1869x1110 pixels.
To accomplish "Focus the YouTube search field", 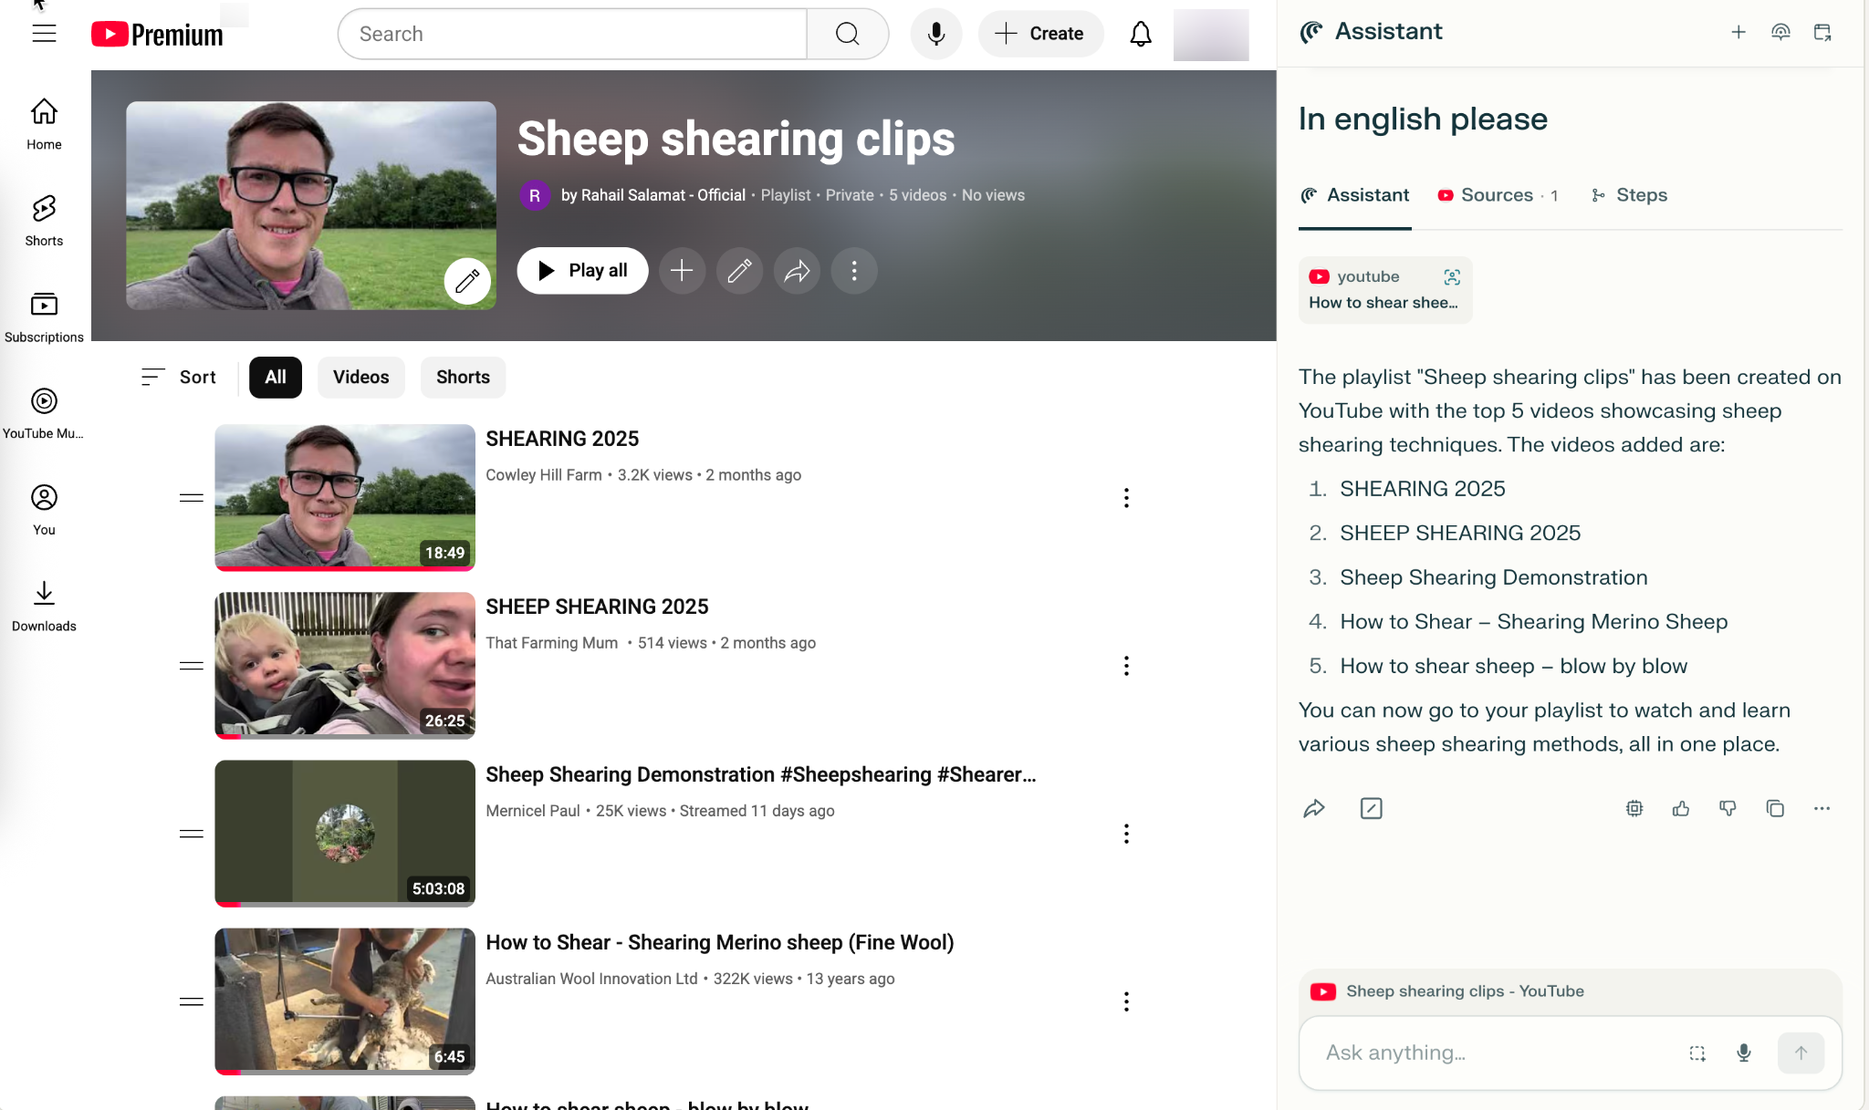I will pyautogui.click(x=573, y=34).
